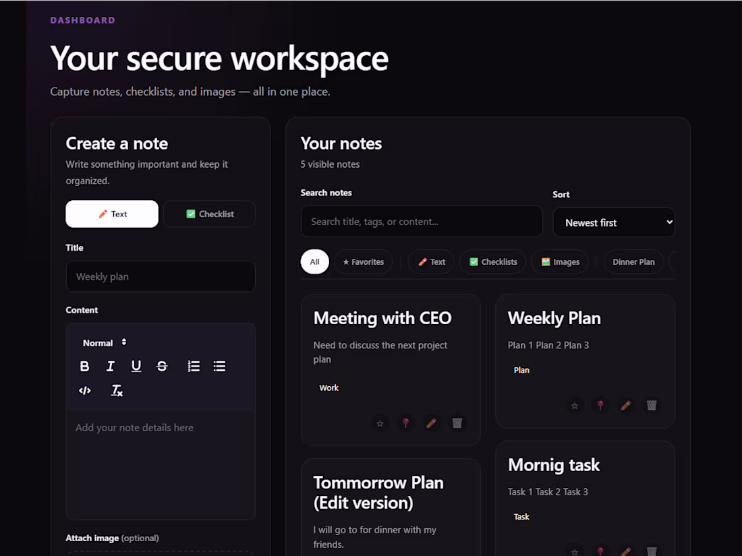Pin the Meeting with CEO note

[x=405, y=424]
